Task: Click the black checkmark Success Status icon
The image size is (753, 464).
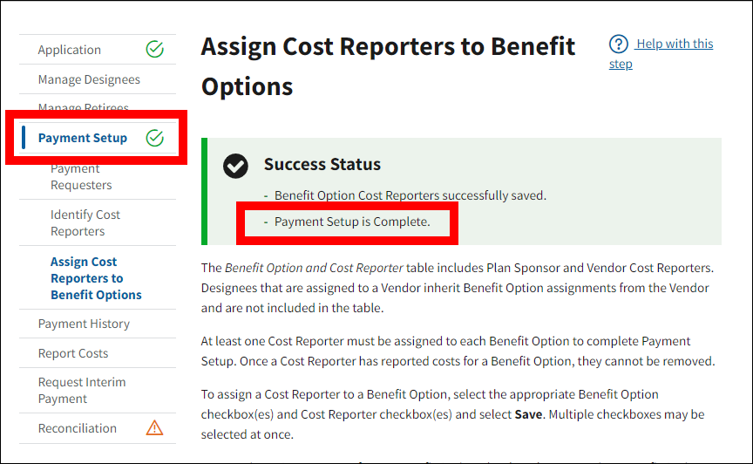Action: coord(235,166)
